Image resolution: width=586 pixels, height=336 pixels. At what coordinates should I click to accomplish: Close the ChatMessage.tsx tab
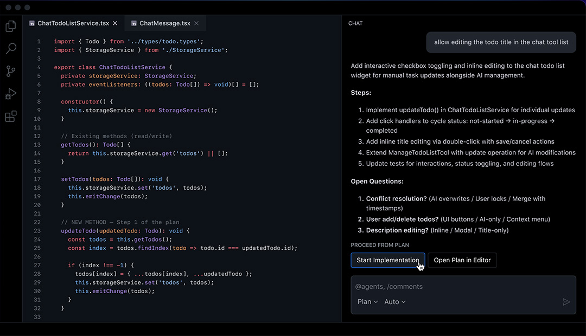196,23
